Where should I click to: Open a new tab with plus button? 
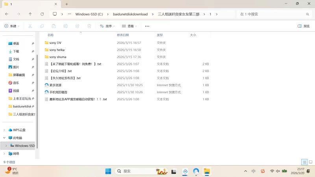pos(67,4)
